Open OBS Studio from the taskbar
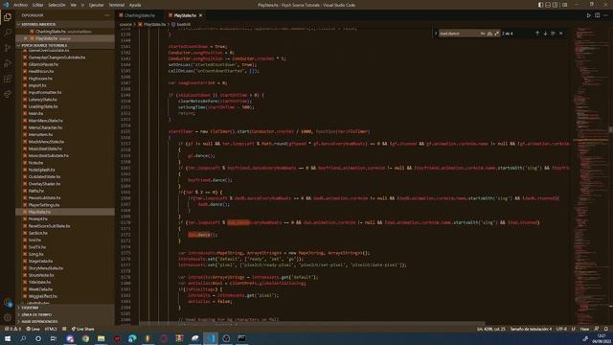This screenshot has height=345, width=613. pos(226,338)
